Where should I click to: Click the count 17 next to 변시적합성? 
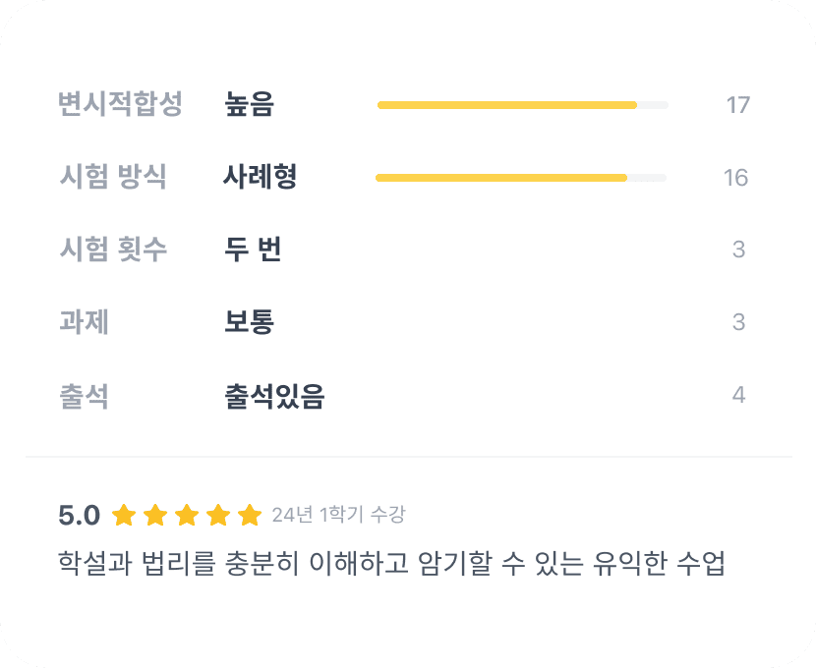click(737, 105)
